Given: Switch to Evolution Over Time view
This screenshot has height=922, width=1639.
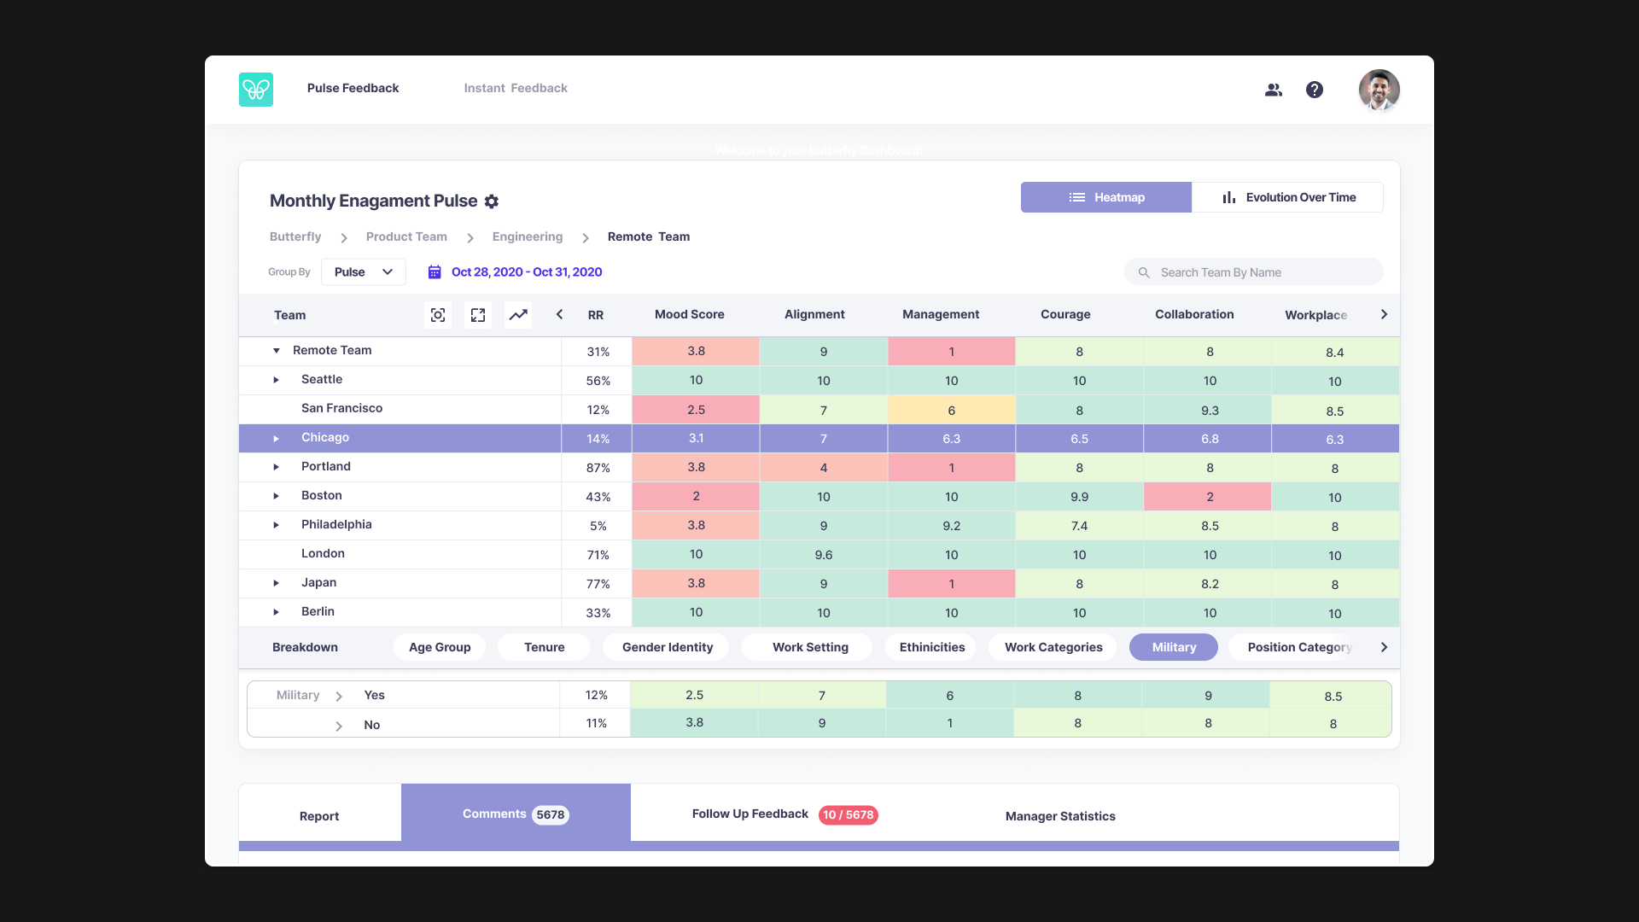Looking at the screenshot, I should pos(1287,197).
